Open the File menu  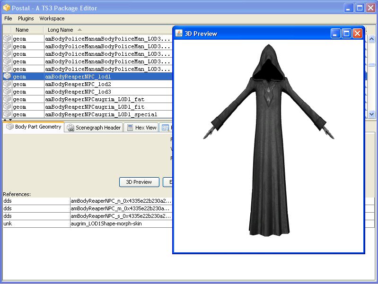tap(8, 18)
